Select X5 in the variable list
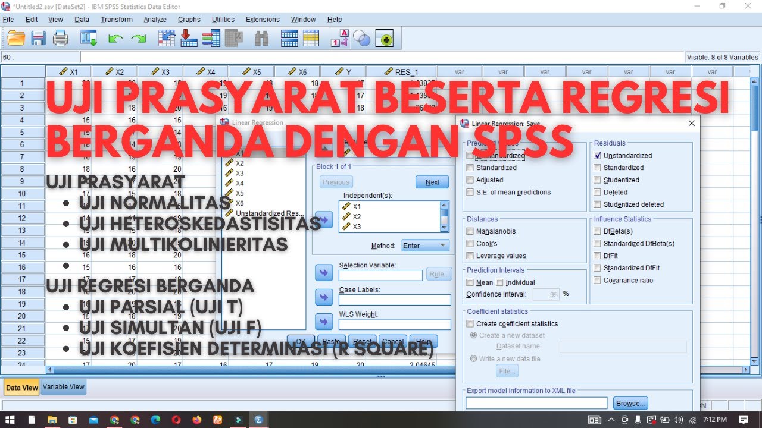The height and width of the screenshot is (428, 762). pyautogui.click(x=239, y=193)
